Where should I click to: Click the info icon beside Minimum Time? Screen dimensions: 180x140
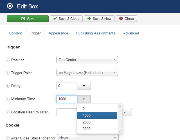(8, 99)
